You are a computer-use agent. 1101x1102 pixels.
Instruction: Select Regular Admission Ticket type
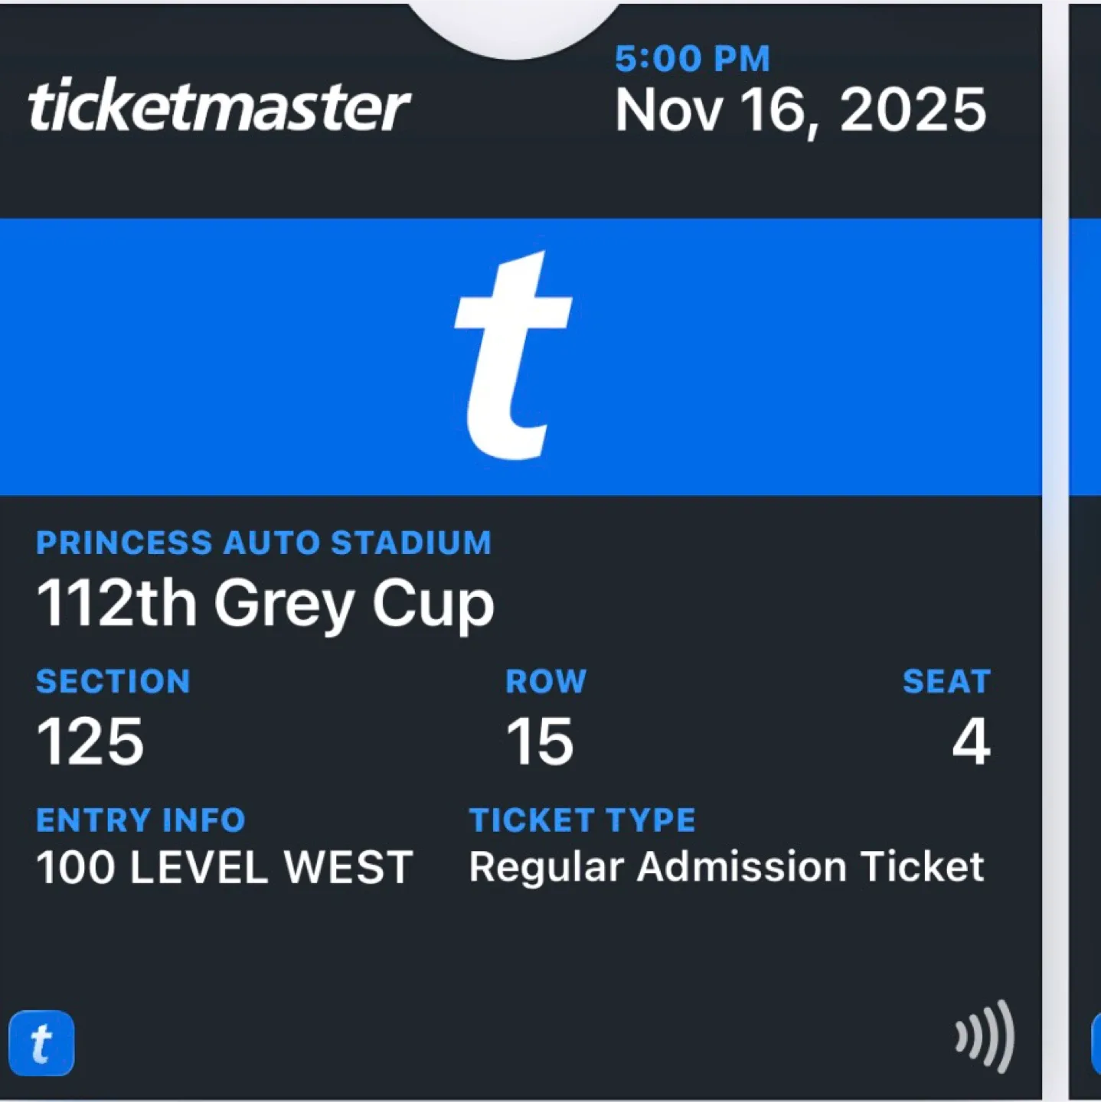click(x=726, y=867)
